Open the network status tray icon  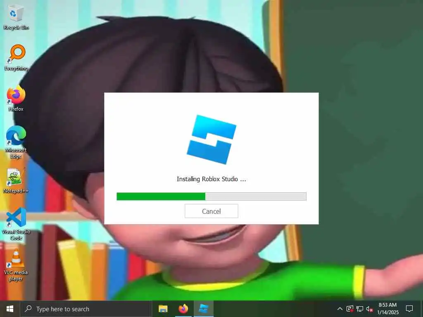pos(360,309)
